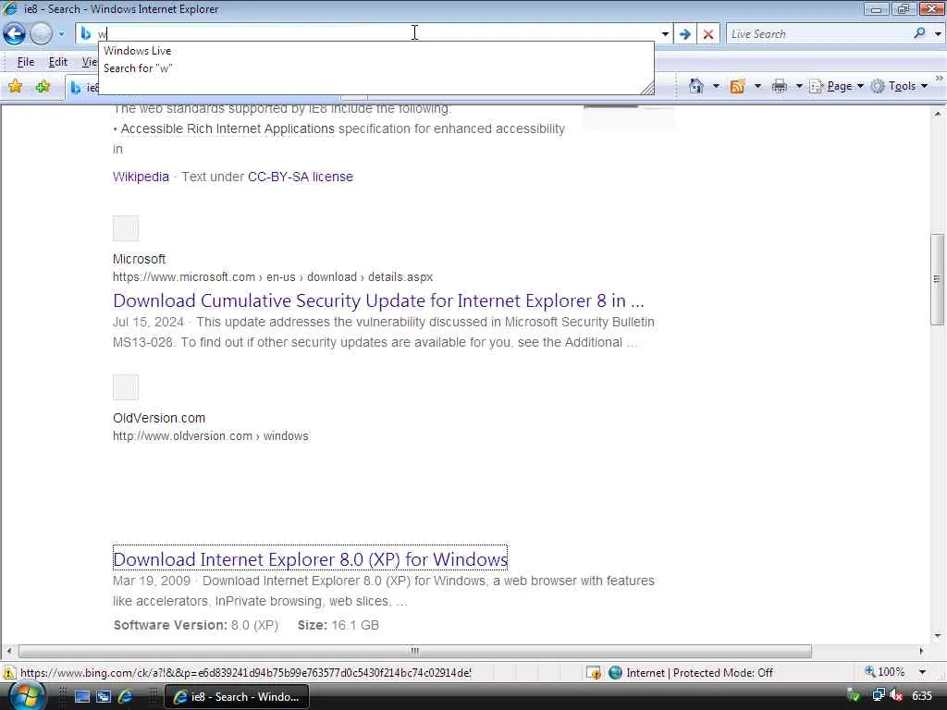Screen dimensions: 947x710
Task: Click the oldversion.com windows URL
Action: click(x=210, y=436)
